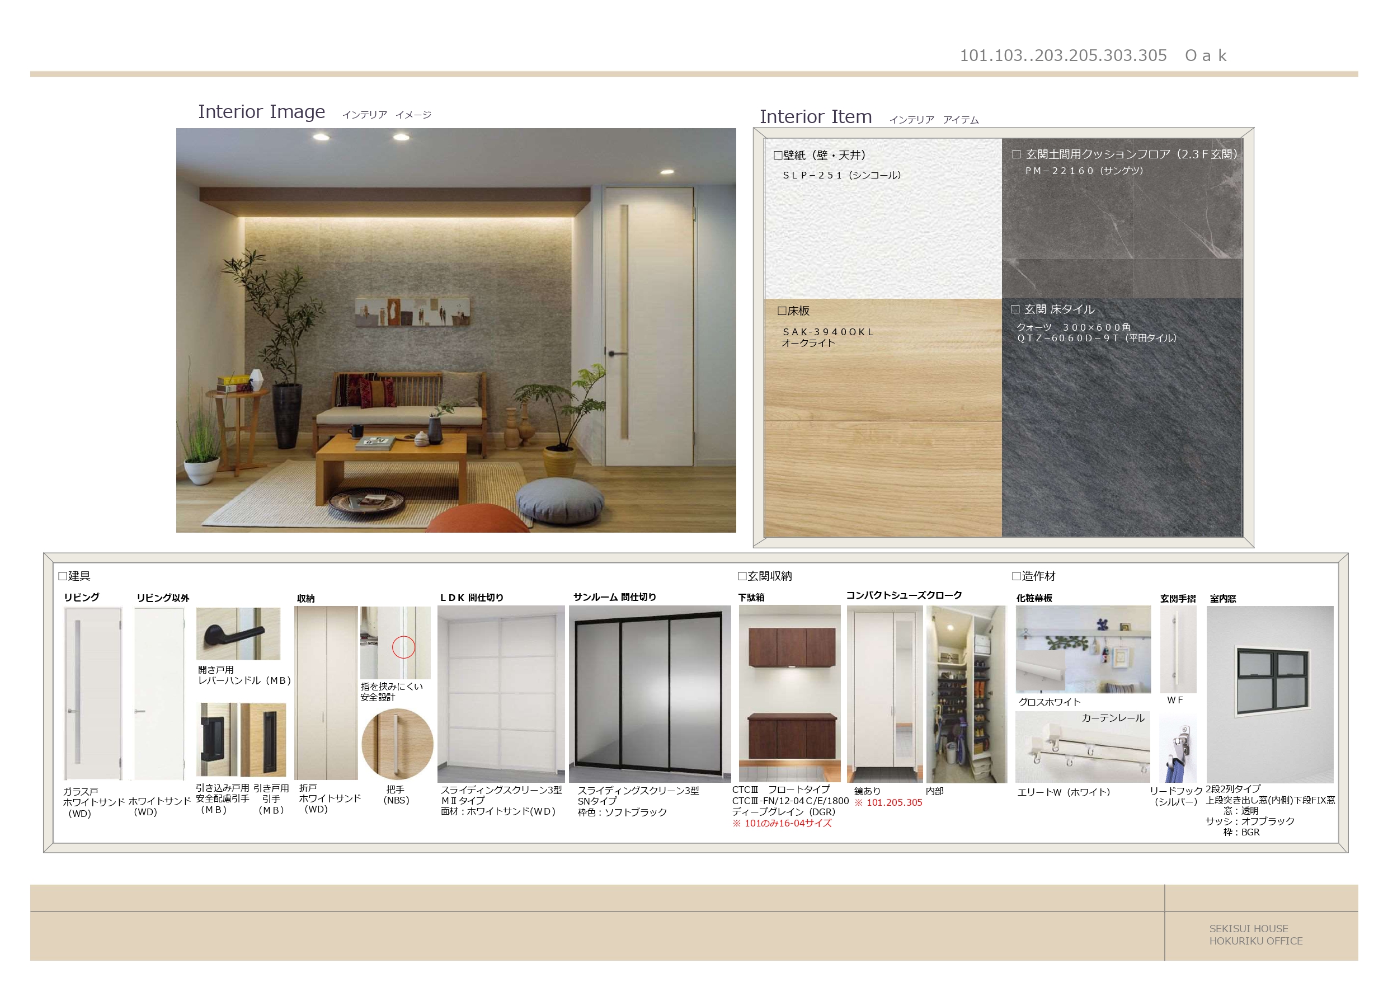
Task: Click the black lever handle image
Action: click(x=238, y=633)
